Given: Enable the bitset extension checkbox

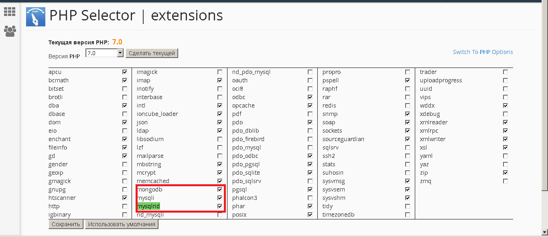Looking at the screenshot, I should (x=125, y=89).
